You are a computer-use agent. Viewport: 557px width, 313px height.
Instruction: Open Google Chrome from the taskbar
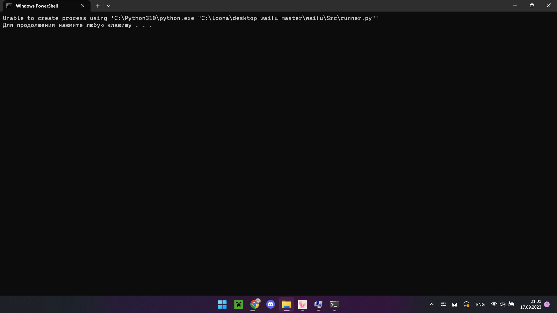pyautogui.click(x=255, y=304)
